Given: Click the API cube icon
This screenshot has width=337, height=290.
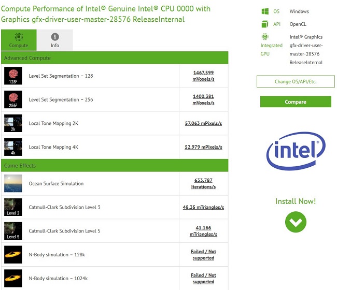Looking at the screenshot, I should 265,24.
